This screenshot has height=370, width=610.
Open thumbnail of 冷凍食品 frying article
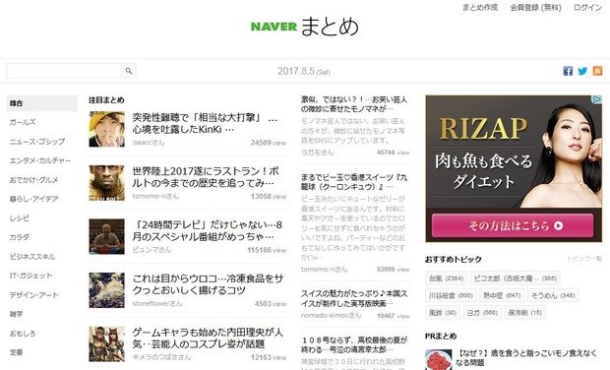106,290
